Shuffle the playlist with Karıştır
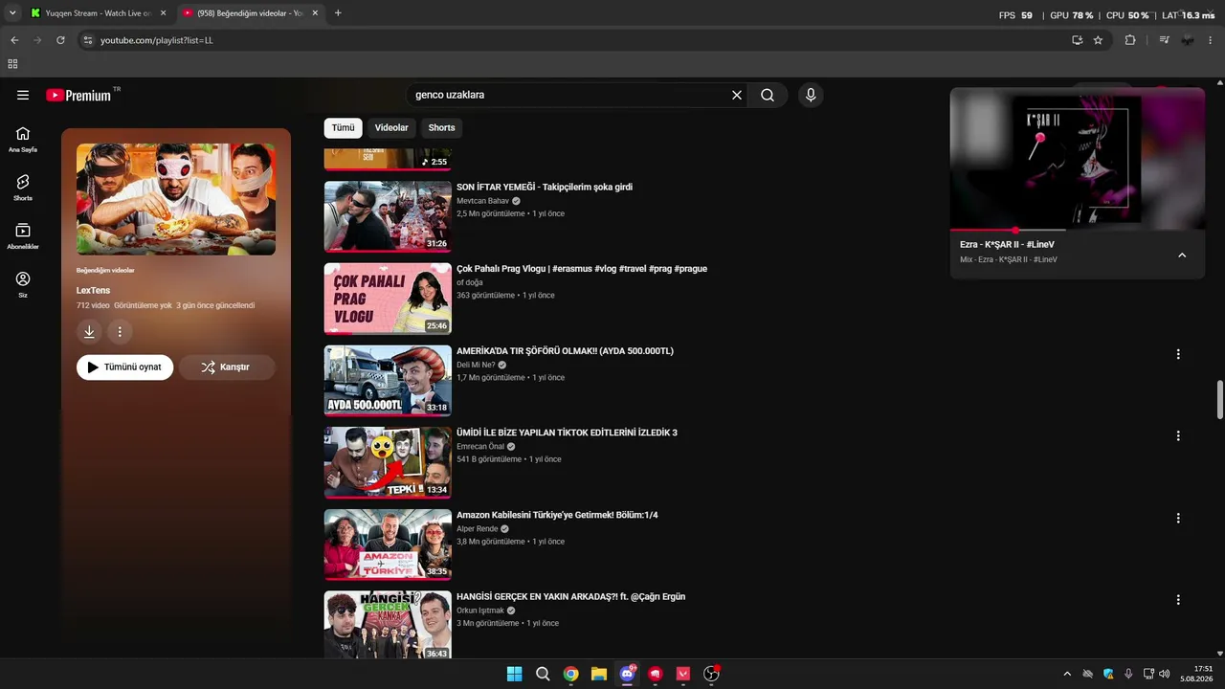The width and height of the screenshot is (1225, 689). [227, 367]
